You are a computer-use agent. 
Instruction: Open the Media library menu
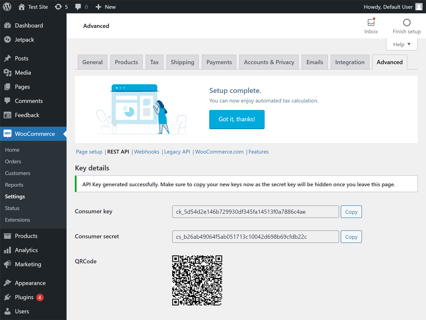click(23, 72)
